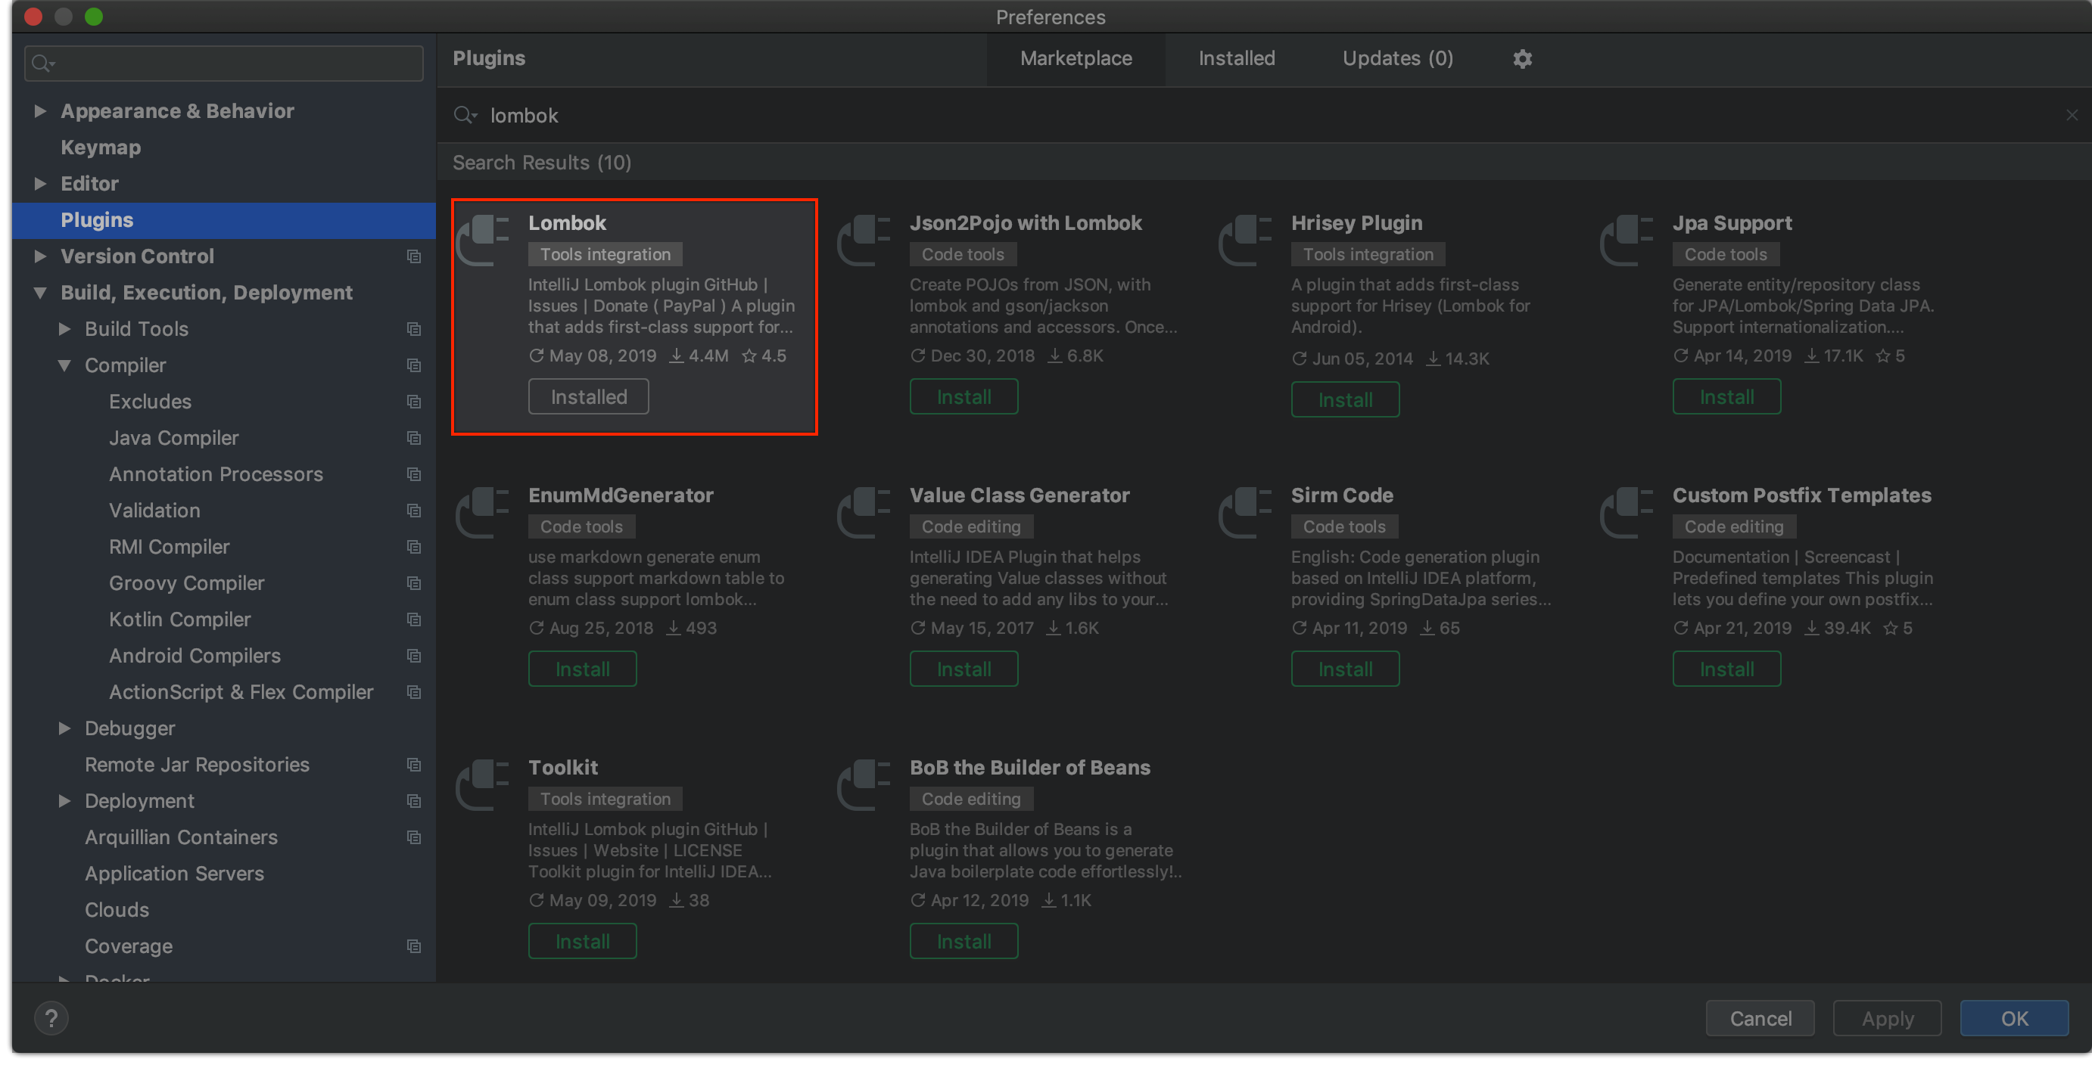This screenshot has width=2092, height=1065.
Task: Switch to the Installed tab
Action: [x=1236, y=58]
